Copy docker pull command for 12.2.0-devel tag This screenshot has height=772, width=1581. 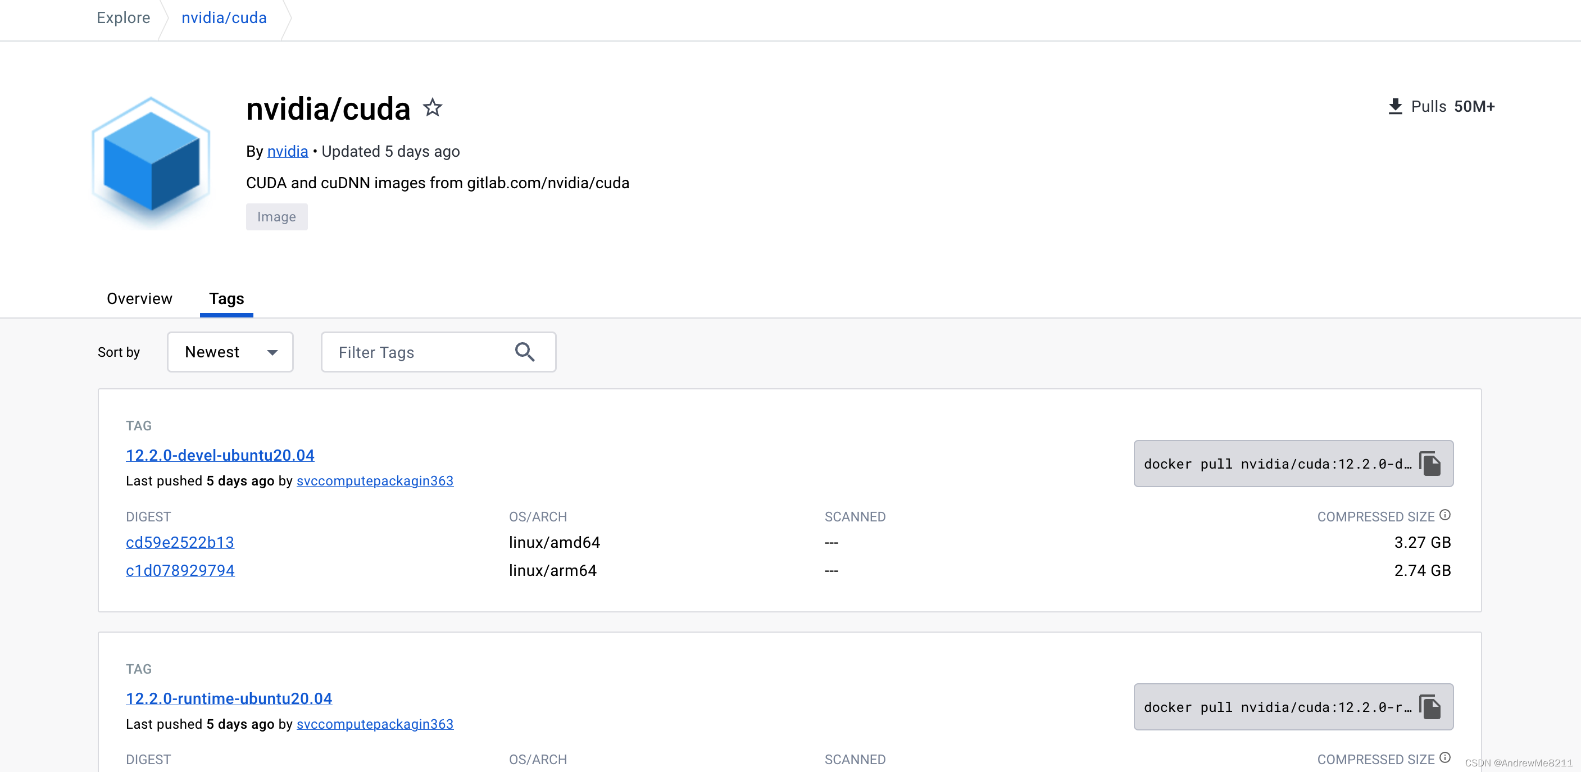[x=1429, y=464]
